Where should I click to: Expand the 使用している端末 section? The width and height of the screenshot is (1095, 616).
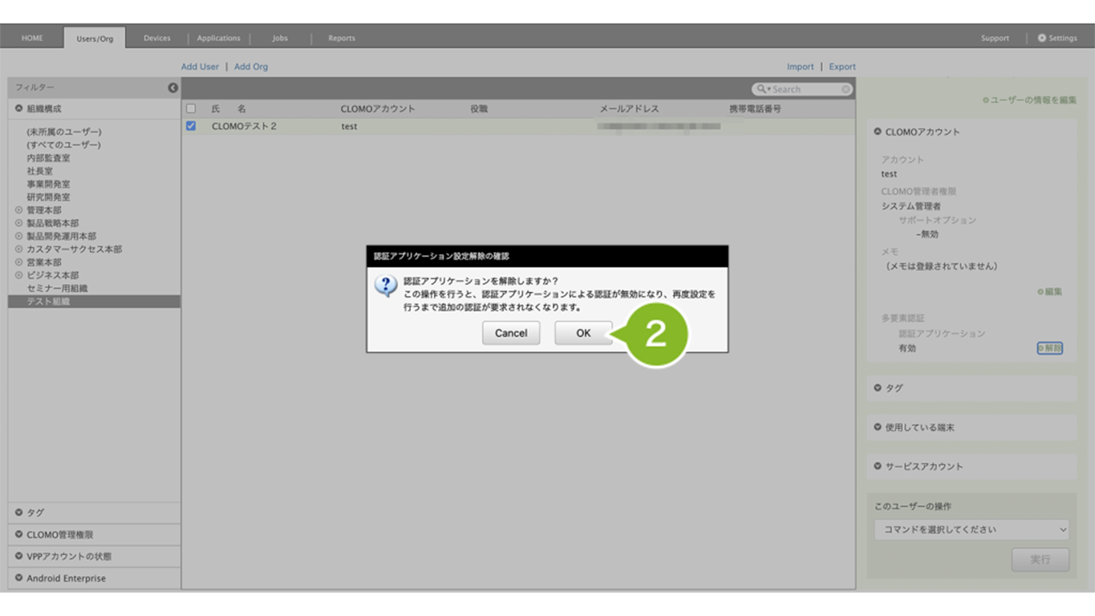(x=878, y=427)
